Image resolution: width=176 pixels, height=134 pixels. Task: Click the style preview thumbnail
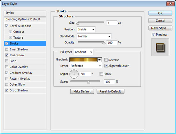(160, 47)
